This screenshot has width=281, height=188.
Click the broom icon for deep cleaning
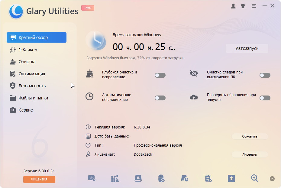[90, 74]
